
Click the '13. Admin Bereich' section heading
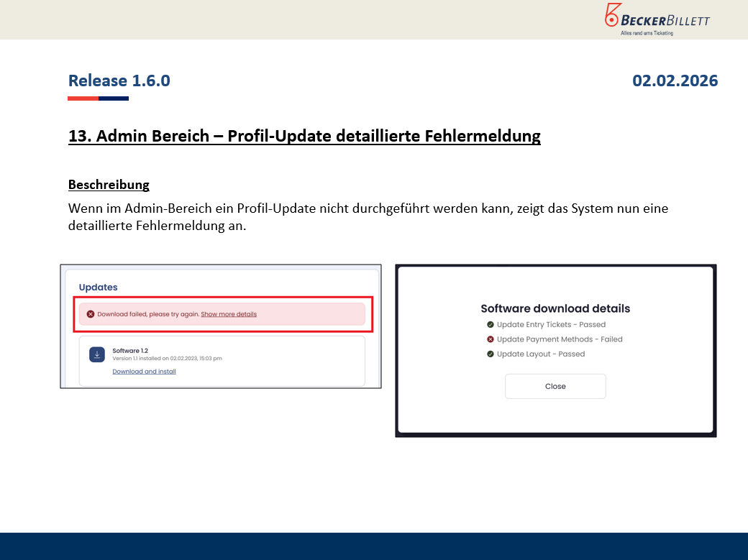point(304,136)
